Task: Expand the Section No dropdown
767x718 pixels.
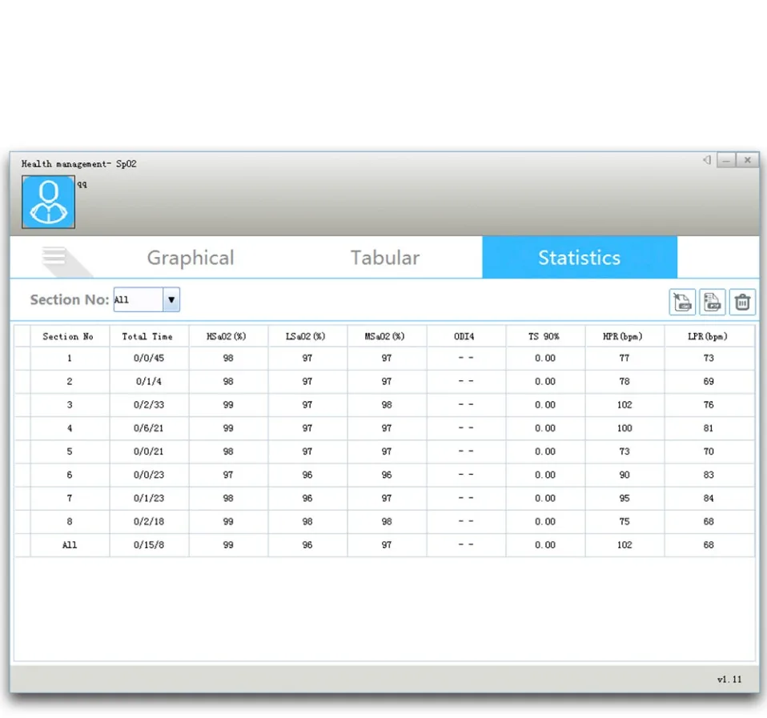Action: [171, 300]
